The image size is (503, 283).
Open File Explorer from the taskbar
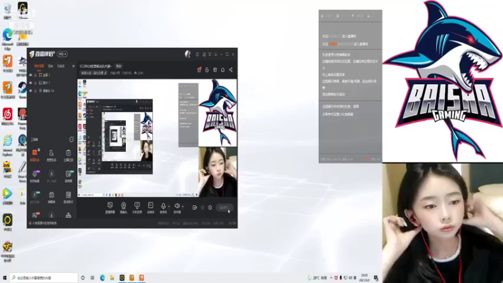coord(112,278)
